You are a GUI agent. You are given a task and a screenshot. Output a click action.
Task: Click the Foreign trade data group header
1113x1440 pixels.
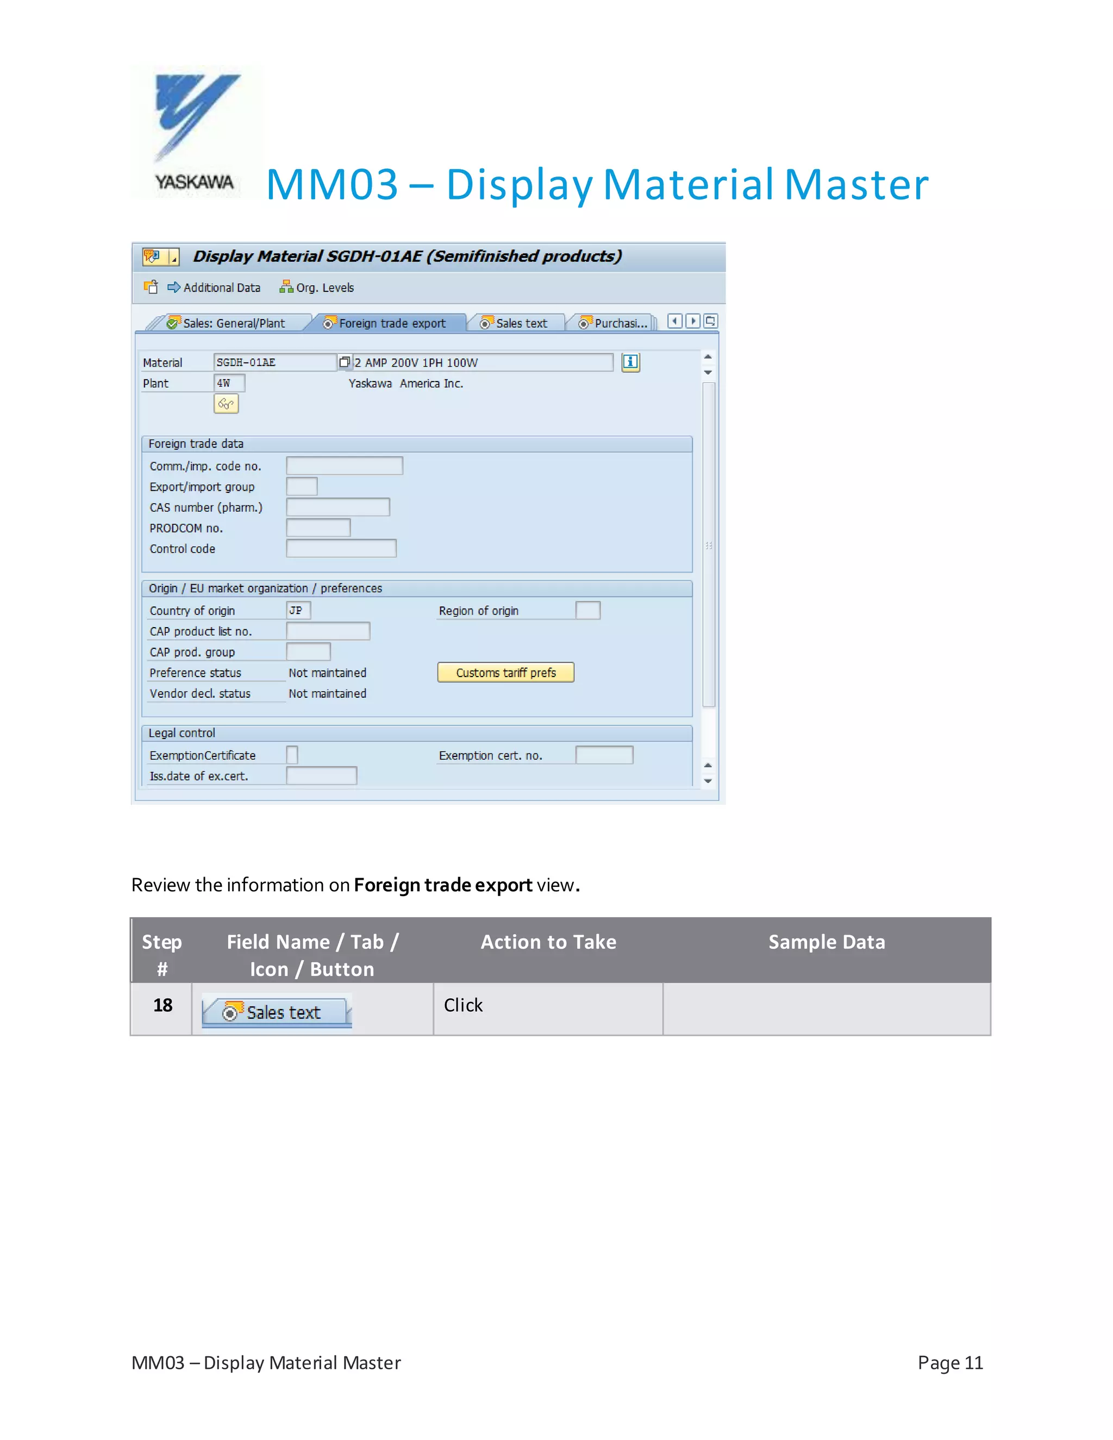(x=417, y=444)
